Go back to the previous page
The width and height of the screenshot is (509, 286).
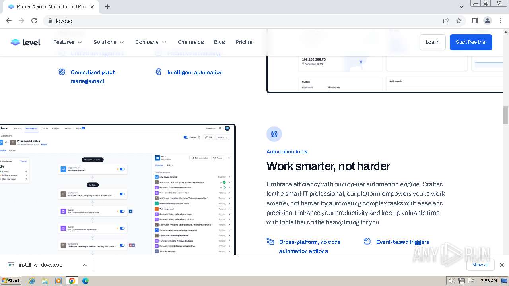pos(9,21)
